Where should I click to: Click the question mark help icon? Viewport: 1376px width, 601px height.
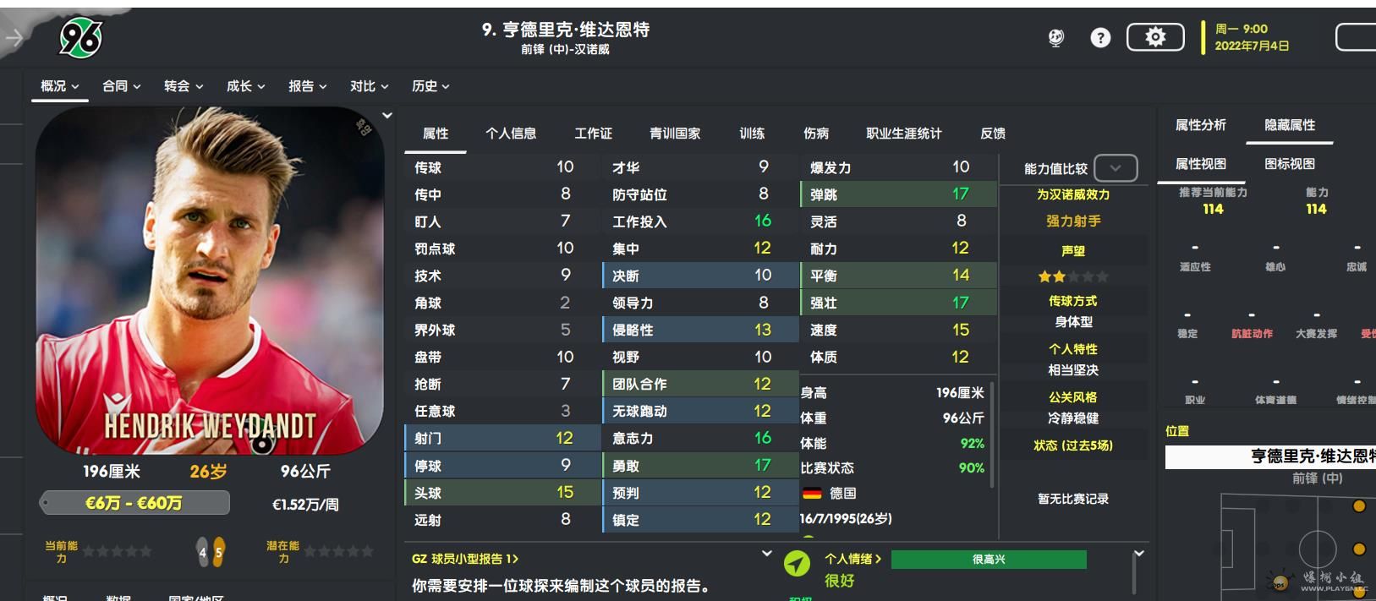[x=1100, y=38]
